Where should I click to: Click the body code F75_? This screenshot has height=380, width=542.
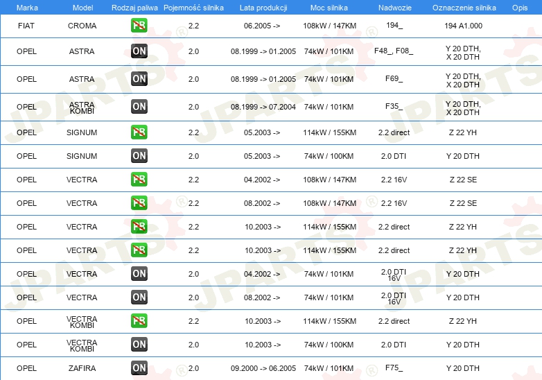(394, 368)
